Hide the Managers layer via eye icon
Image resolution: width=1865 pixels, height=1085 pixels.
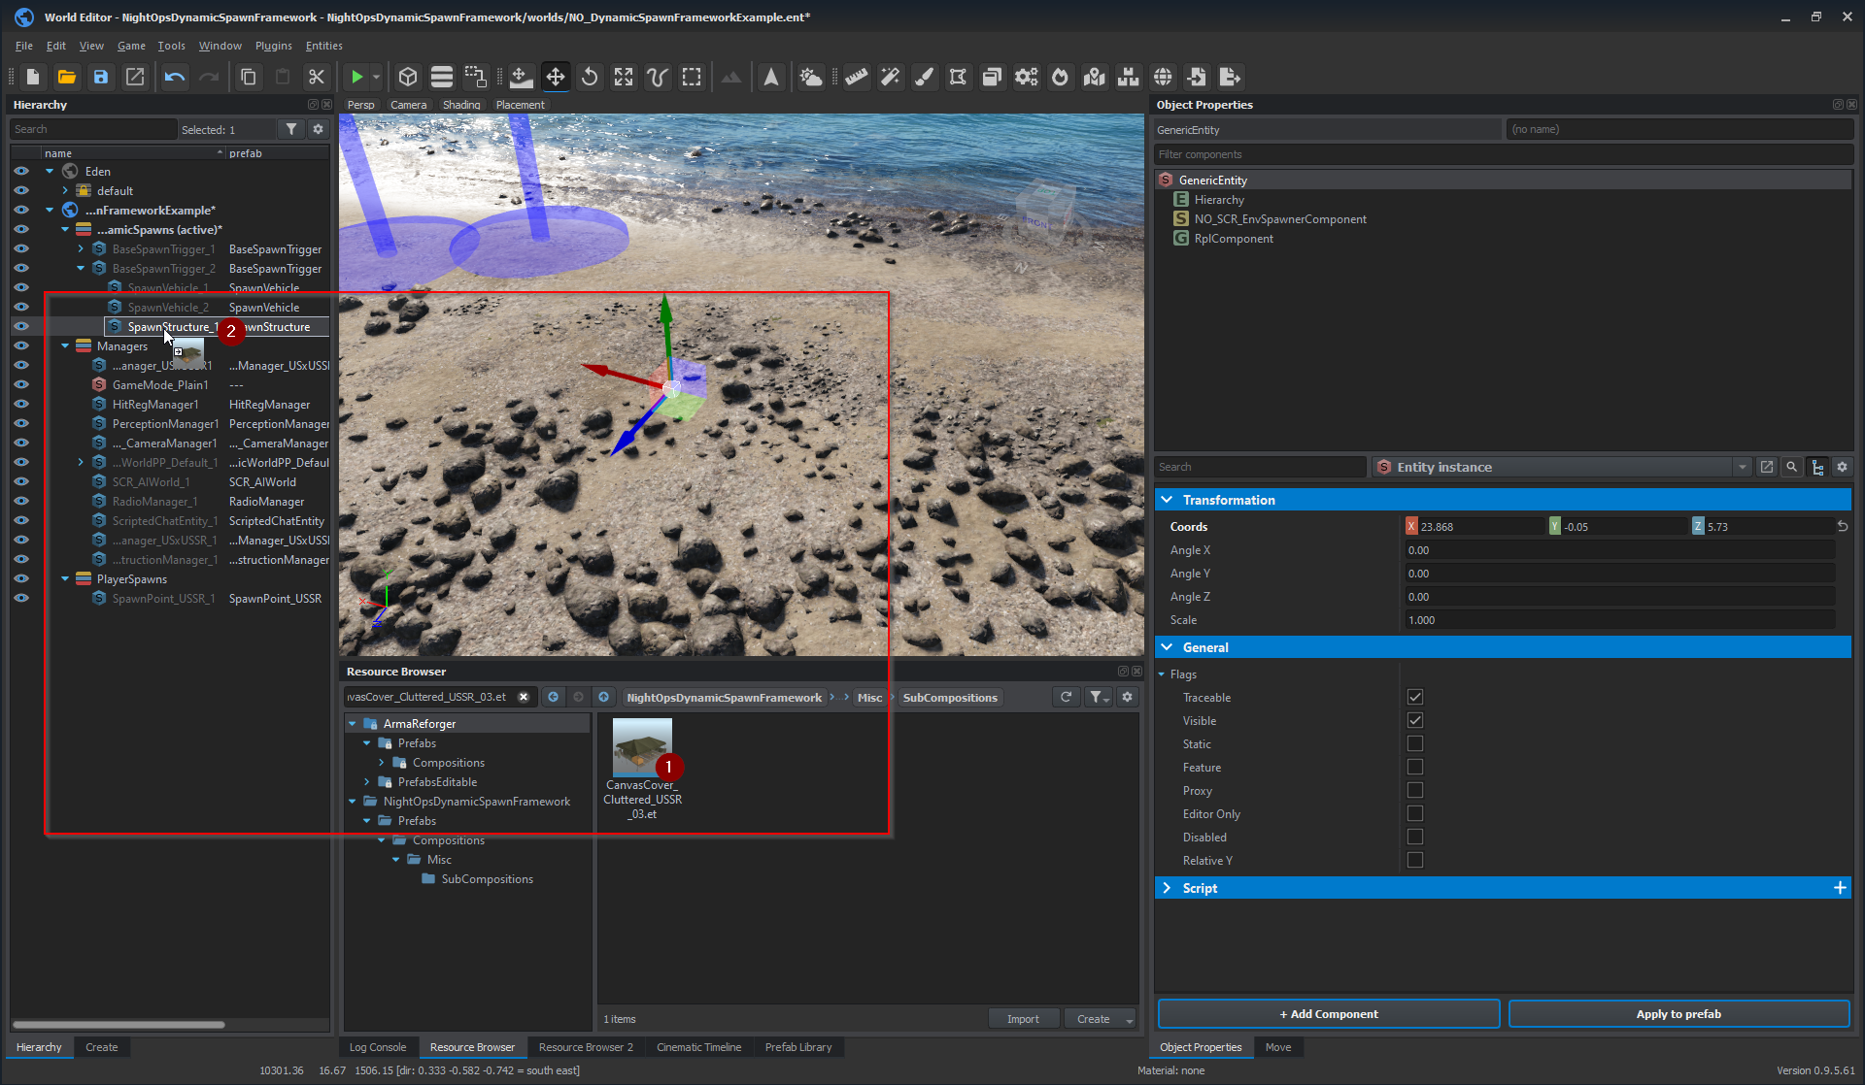pyautogui.click(x=21, y=346)
